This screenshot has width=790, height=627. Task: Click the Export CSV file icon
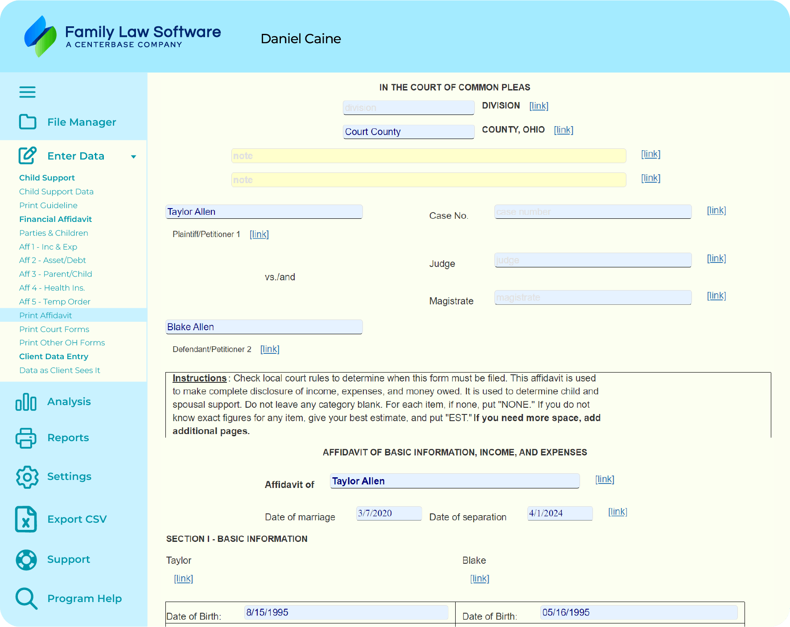click(x=26, y=519)
